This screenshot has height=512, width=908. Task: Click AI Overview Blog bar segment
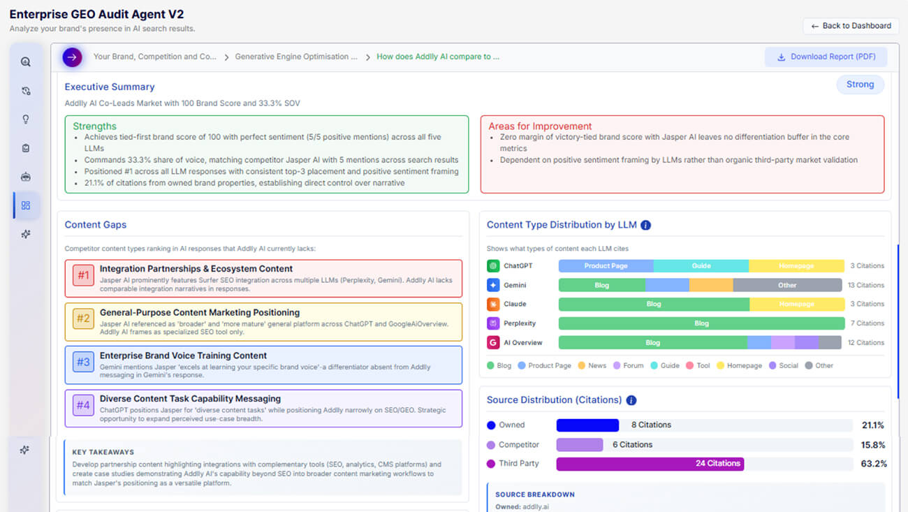tap(653, 342)
